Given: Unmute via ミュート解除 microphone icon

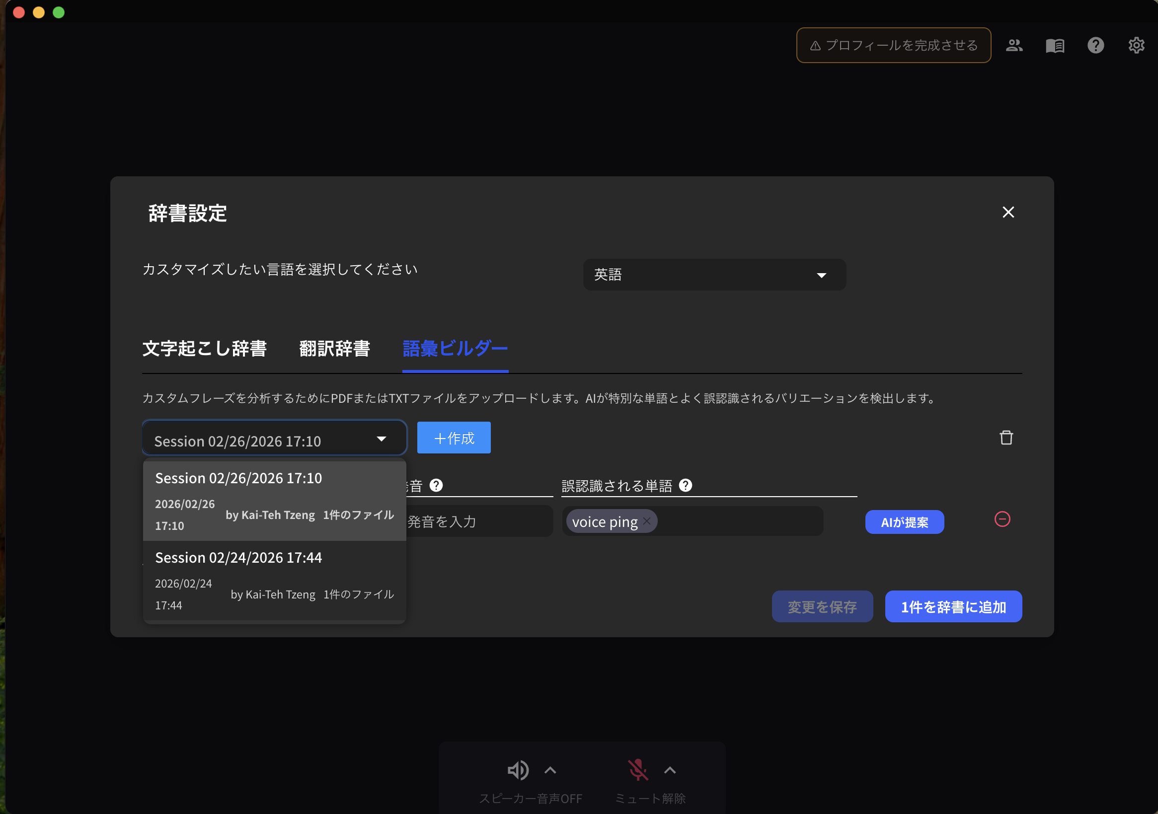Looking at the screenshot, I should point(638,770).
